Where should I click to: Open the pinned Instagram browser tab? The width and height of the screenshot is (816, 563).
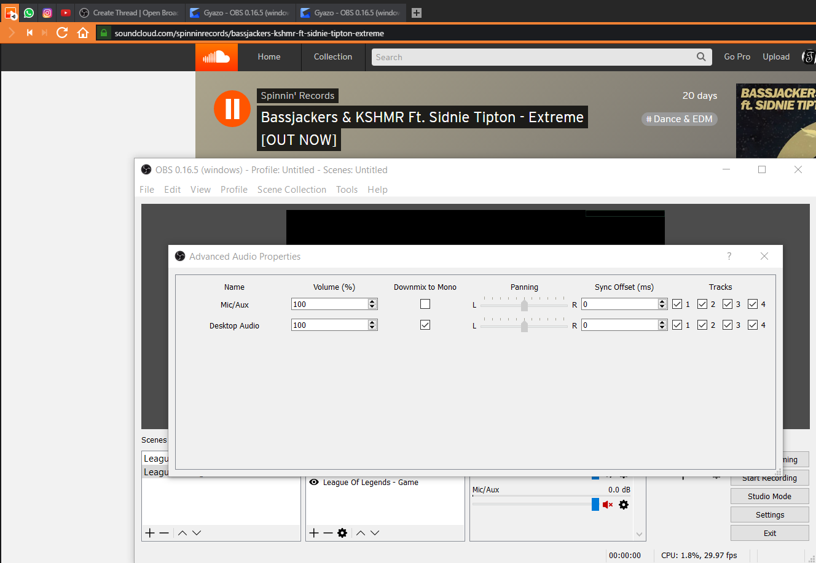pos(47,12)
